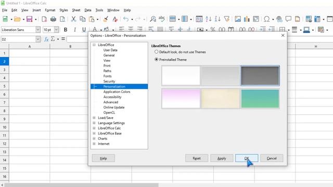The height and width of the screenshot is (187, 333).
Task: Select Clone Formatting paintbrush icon
Action: point(106,19)
